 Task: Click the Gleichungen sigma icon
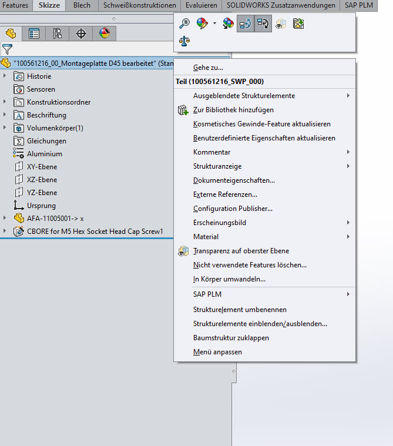(19, 141)
